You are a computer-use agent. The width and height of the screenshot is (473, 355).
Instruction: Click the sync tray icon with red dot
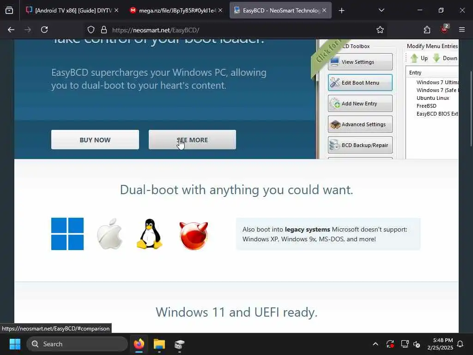pyautogui.click(x=390, y=344)
